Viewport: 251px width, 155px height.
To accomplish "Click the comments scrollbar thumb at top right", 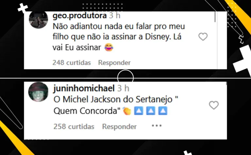I will [x=215, y=17].
